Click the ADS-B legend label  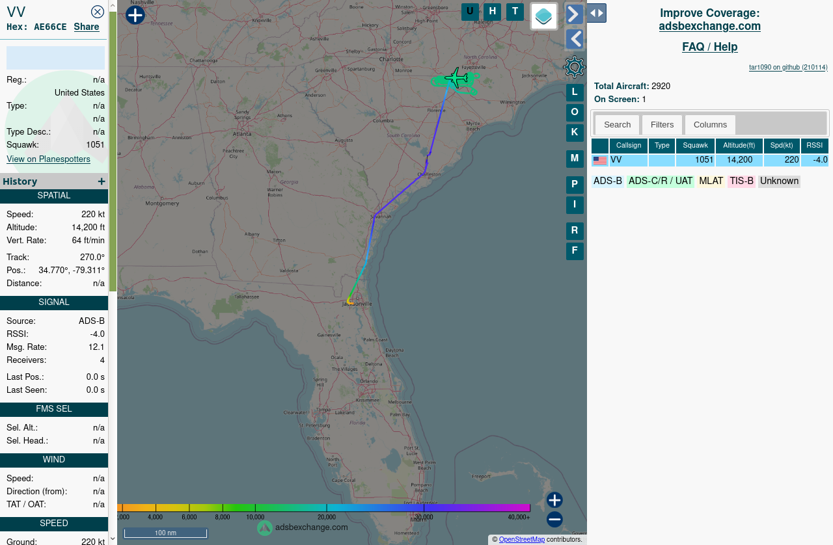[x=608, y=181]
